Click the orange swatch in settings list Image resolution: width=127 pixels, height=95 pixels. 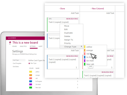(x=31, y=75)
